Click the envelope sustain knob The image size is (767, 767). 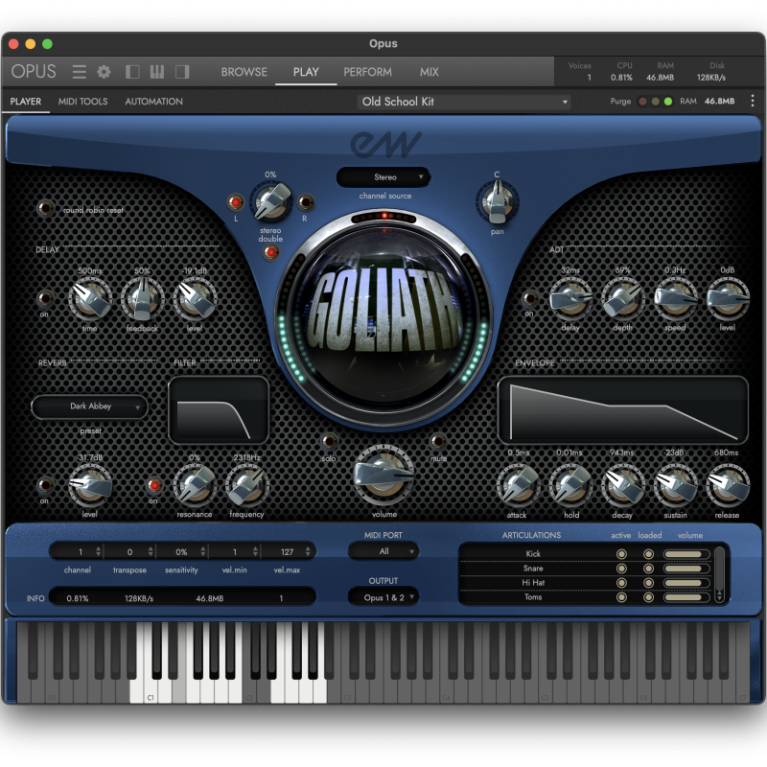(675, 486)
